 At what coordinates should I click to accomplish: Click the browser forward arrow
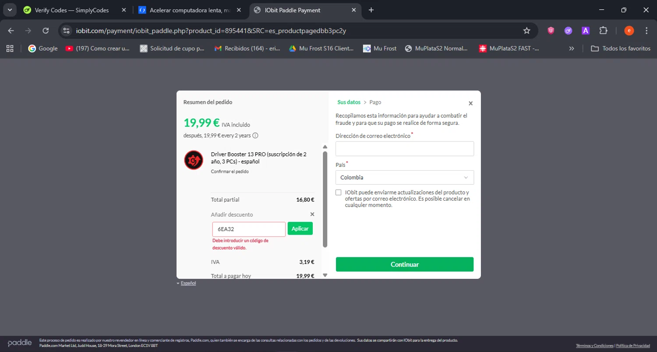28,31
